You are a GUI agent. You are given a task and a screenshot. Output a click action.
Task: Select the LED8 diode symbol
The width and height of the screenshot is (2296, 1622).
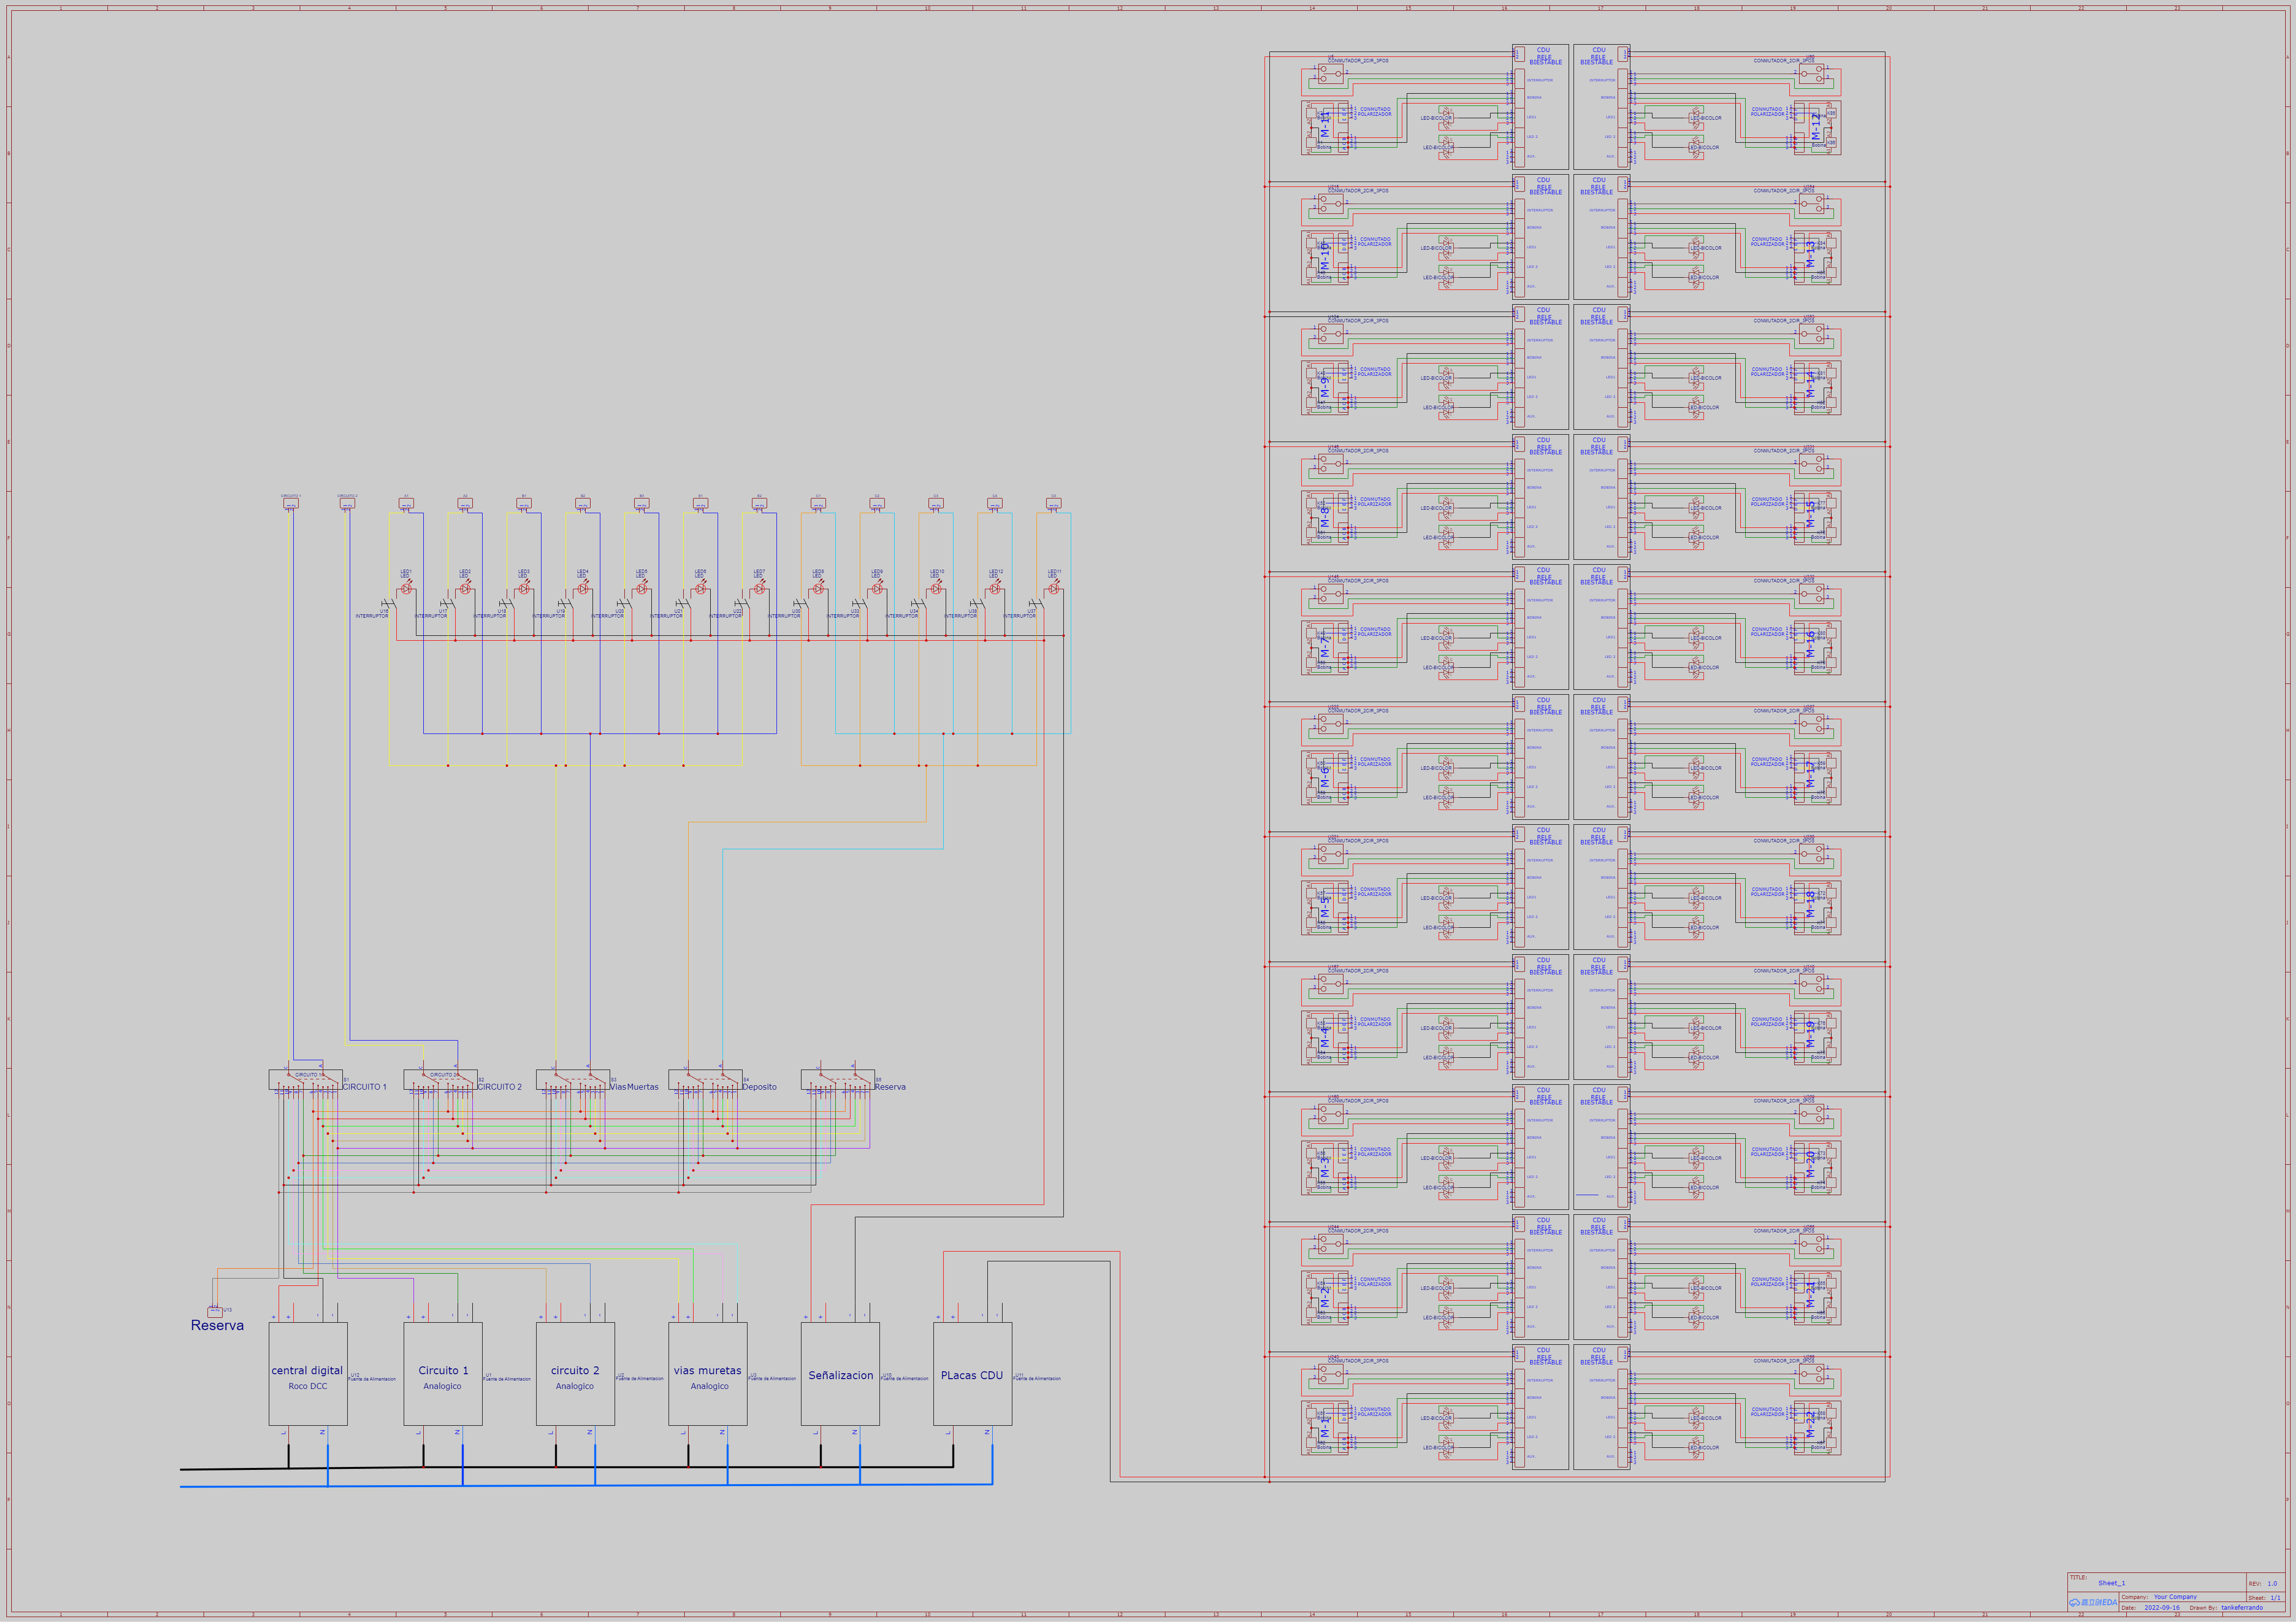point(818,588)
